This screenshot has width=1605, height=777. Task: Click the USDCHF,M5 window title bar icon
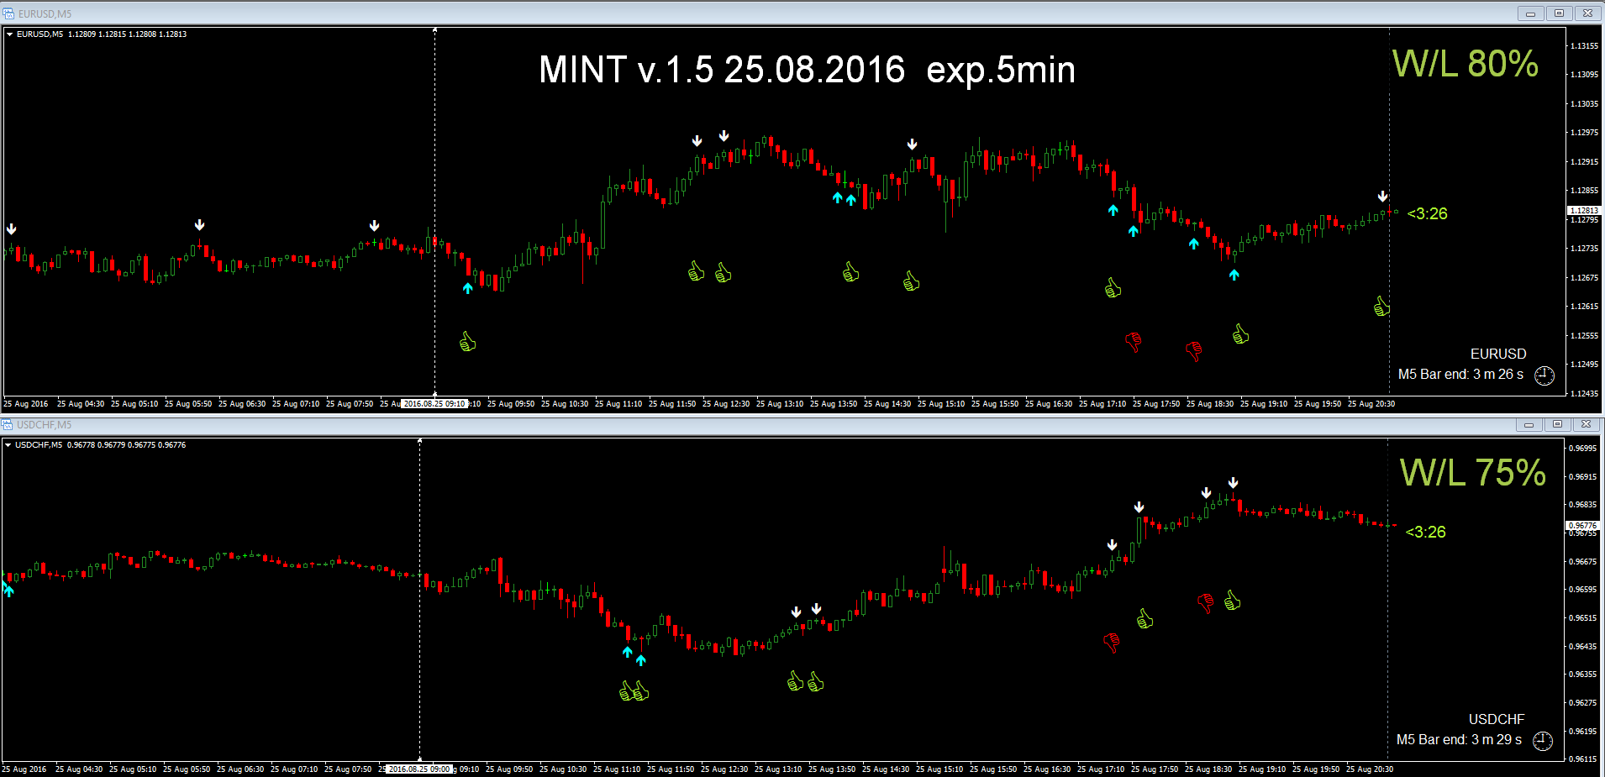click(8, 424)
